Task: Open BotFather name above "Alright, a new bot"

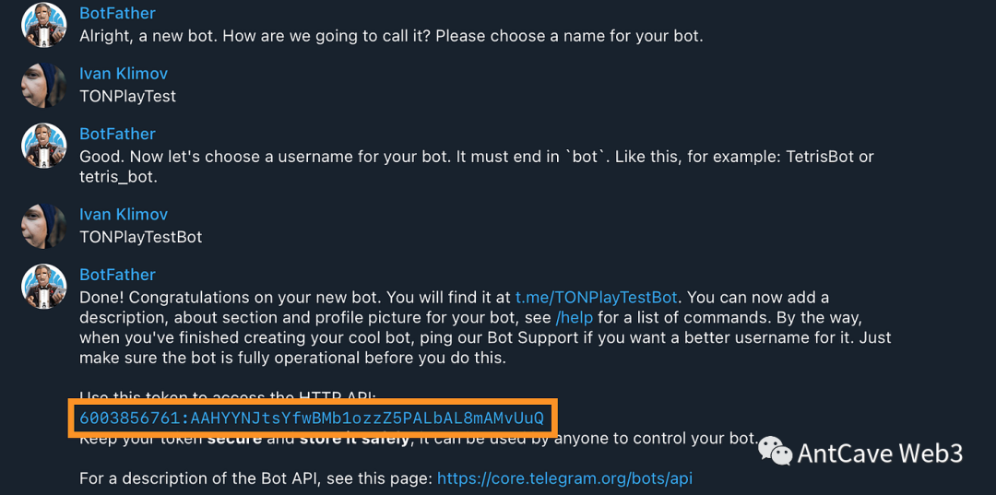Action: click(117, 13)
